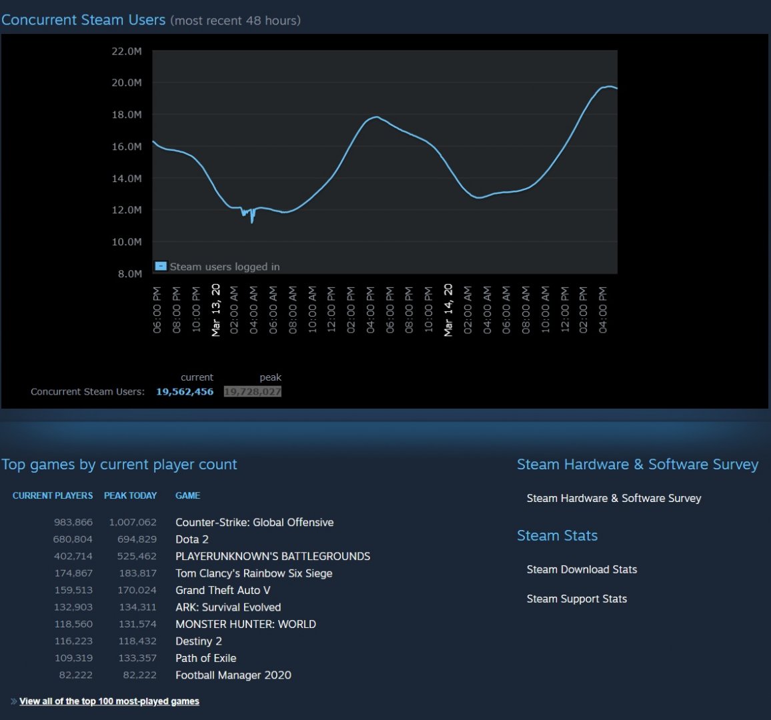Select Tom Clancy's Rainbow Six Siege
This screenshot has height=720, width=771.
click(253, 573)
